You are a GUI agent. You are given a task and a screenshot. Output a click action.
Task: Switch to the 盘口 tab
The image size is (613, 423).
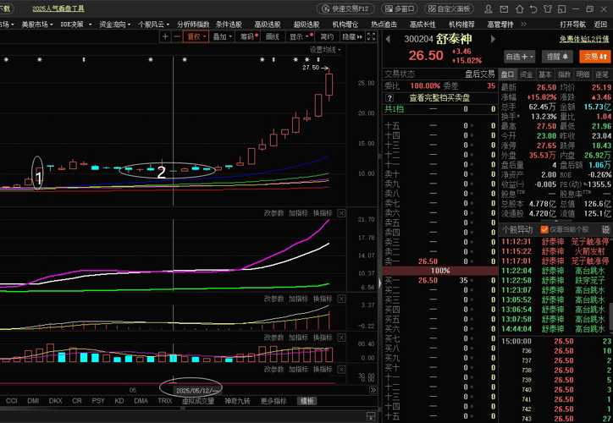point(508,74)
